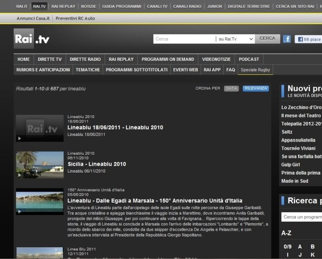Open Dalle Egadi a Marsala video thumbnail
The image size is (322, 259).
(39, 201)
